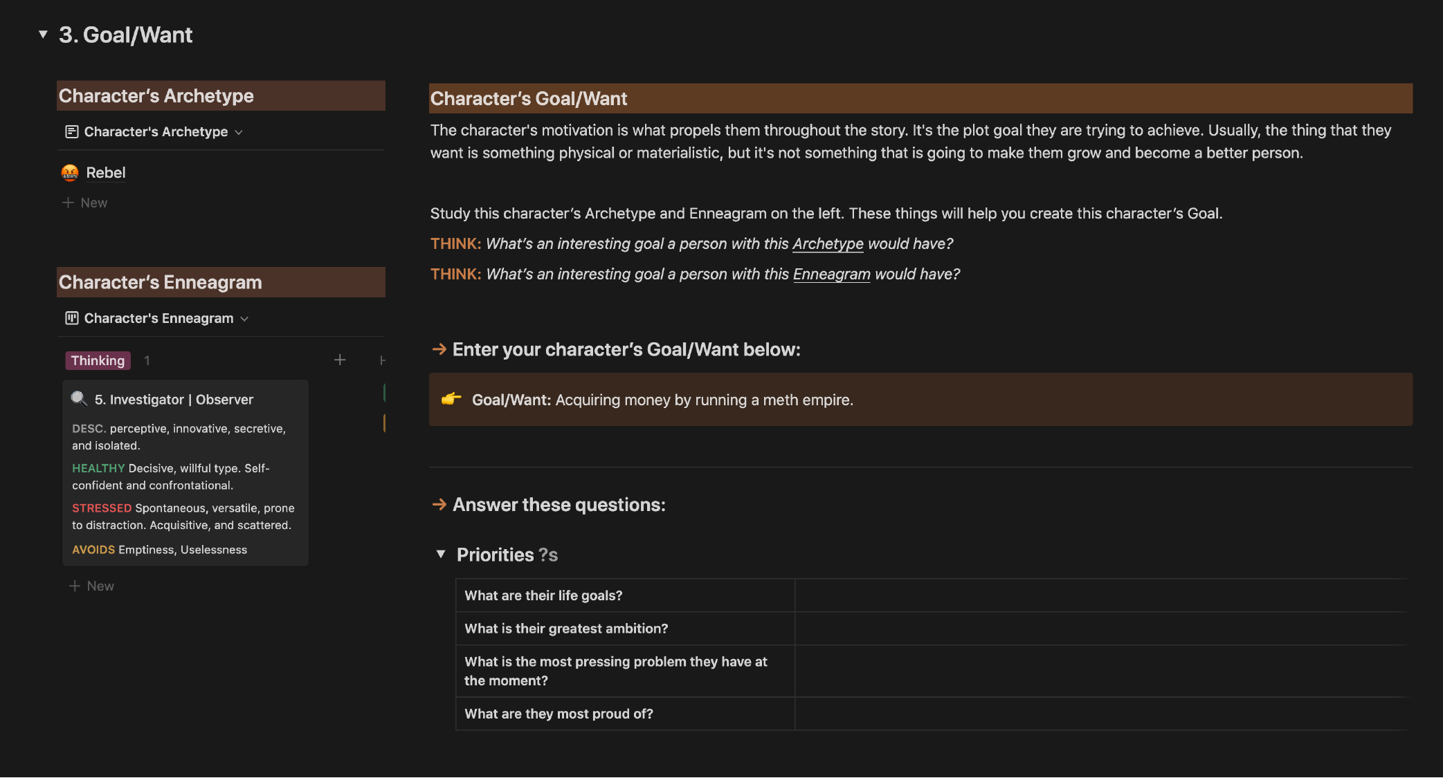This screenshot has width=1443, height=778.
Task: Open the Character's Archetype view dropdown
Action: coord(239,131)
